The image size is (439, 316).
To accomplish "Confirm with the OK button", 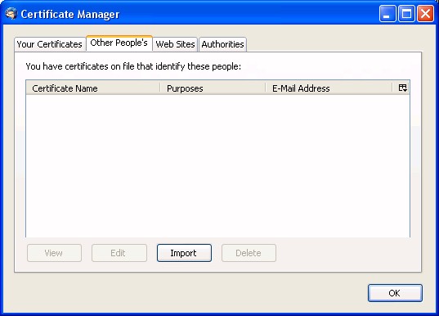I will coord(395,293).
